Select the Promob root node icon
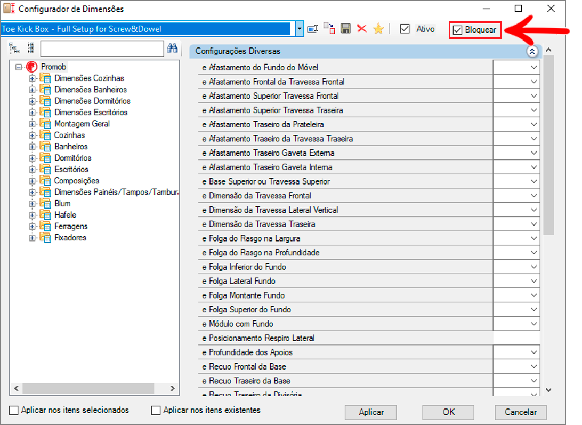Image resolution: width=582 pixels, height=425 pixels. point(32,67)
